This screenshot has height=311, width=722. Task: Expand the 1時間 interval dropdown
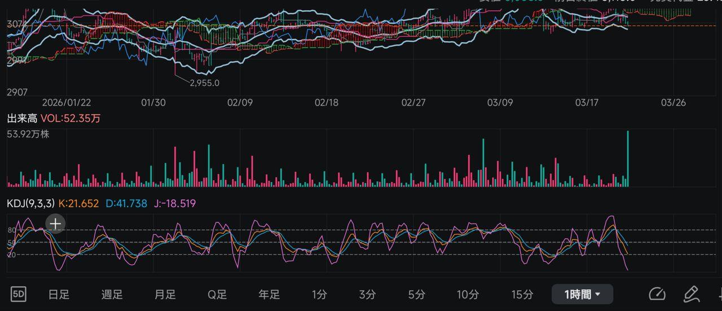tap(582, 294)
